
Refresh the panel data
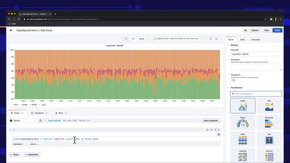pyautogui.click(x=217, y=39)
